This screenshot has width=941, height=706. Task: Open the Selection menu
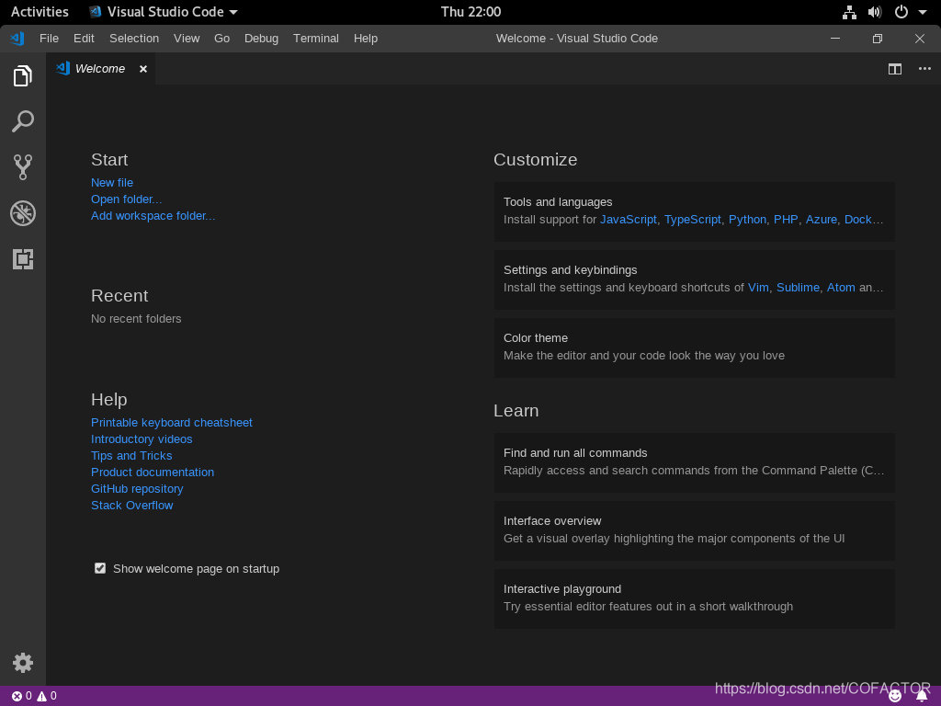coord(134,39)
